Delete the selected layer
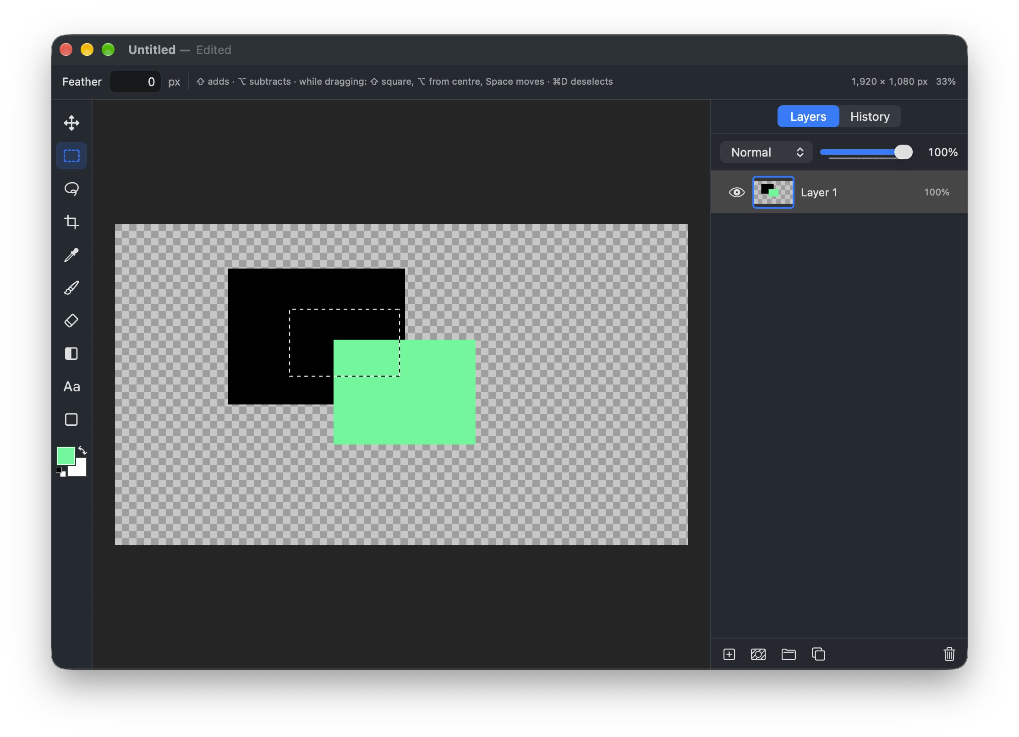This screenshot has height=737, width=1019. [x=949, y=654]
